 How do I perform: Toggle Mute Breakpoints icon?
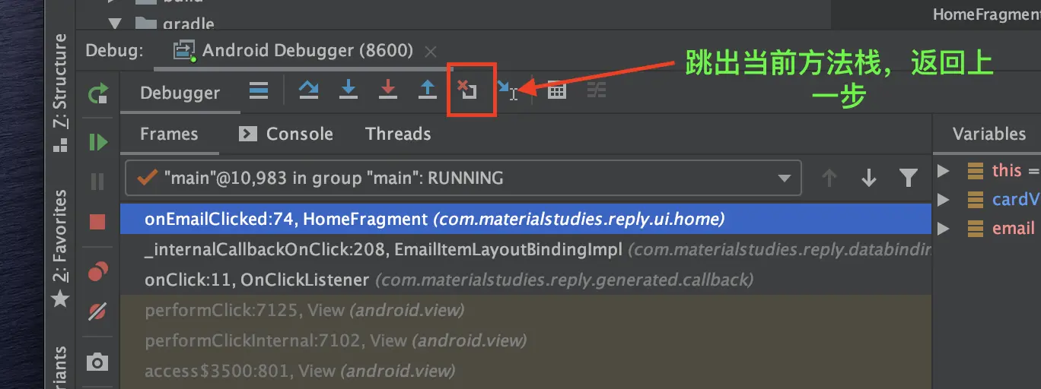pyautogui.click(x=97, y=311)
